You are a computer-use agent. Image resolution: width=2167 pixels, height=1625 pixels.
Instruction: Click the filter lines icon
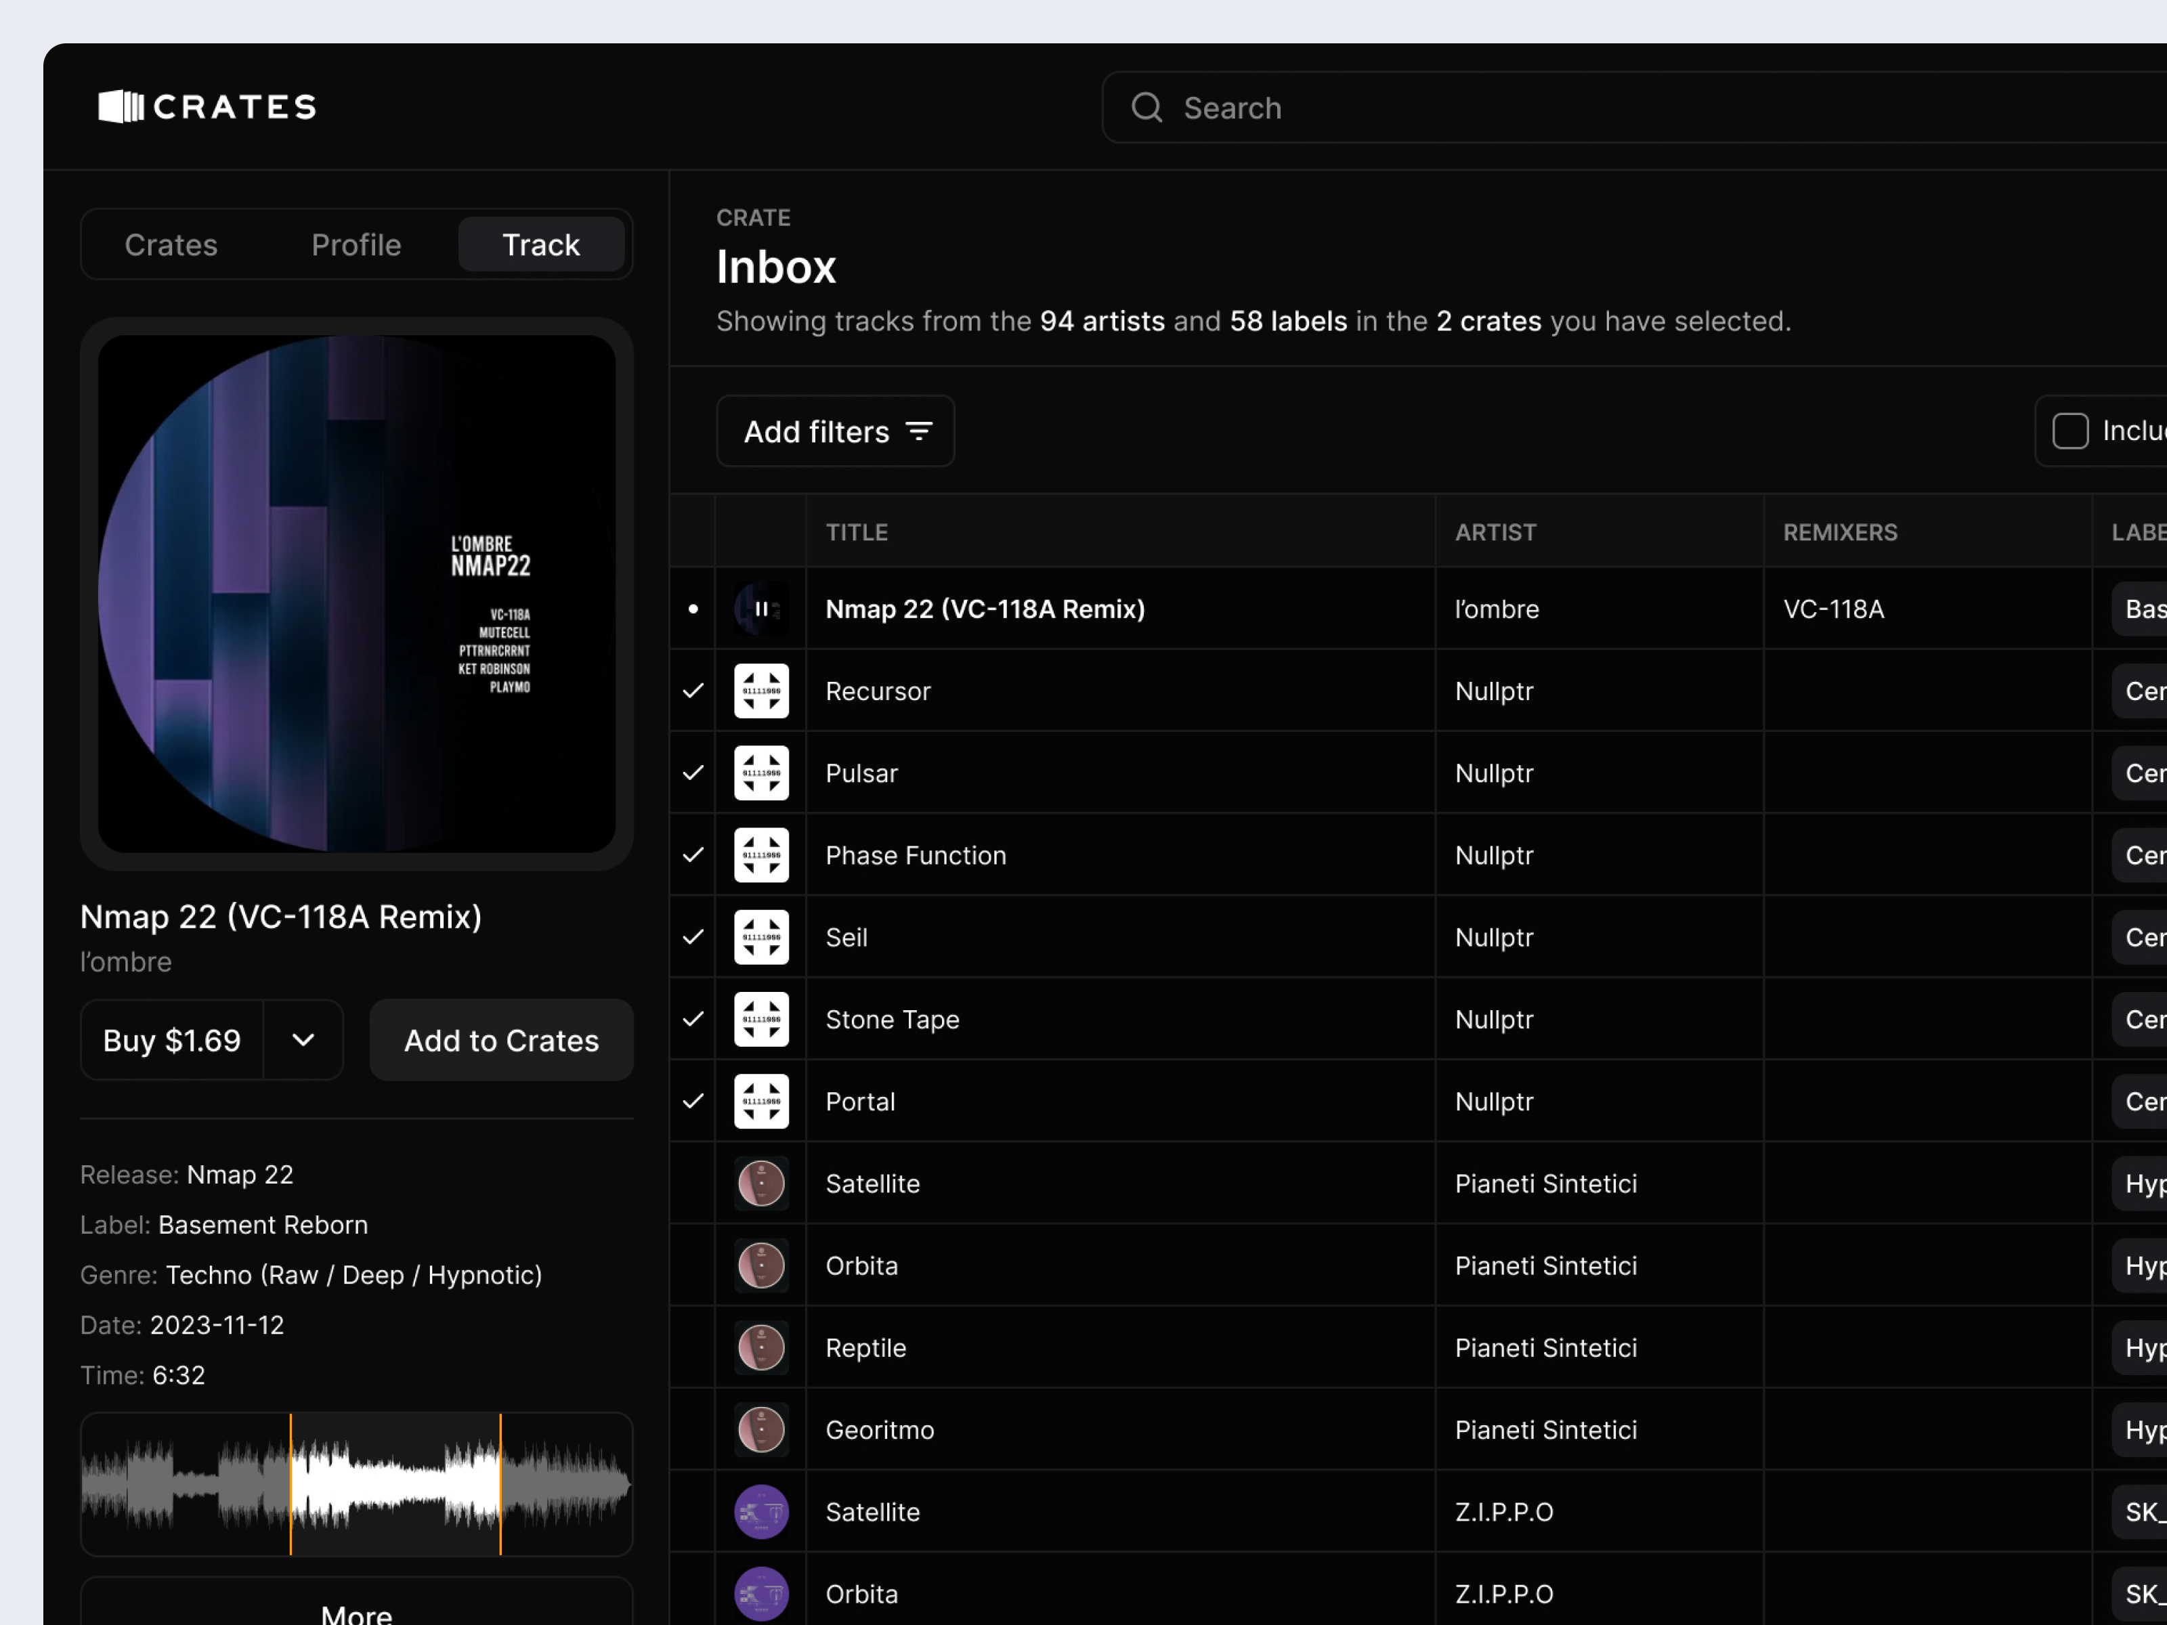pos(919,431)
